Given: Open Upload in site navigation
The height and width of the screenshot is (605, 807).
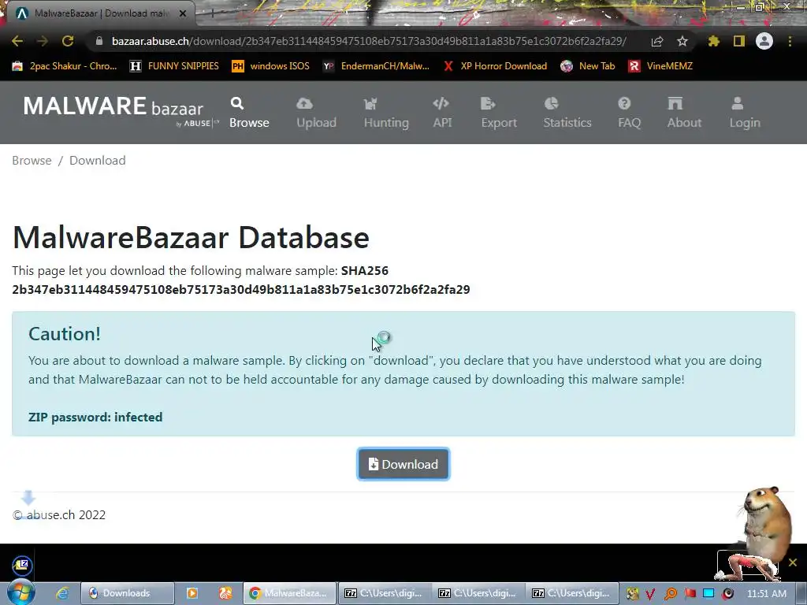Looking at the screenshot, I should (x=316, y=113).
